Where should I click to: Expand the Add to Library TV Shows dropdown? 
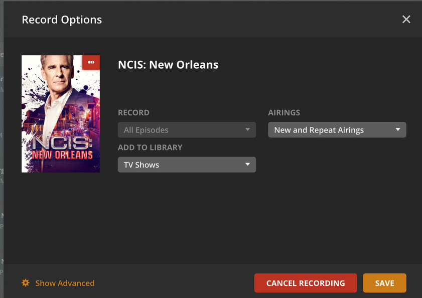click(187, 165)
